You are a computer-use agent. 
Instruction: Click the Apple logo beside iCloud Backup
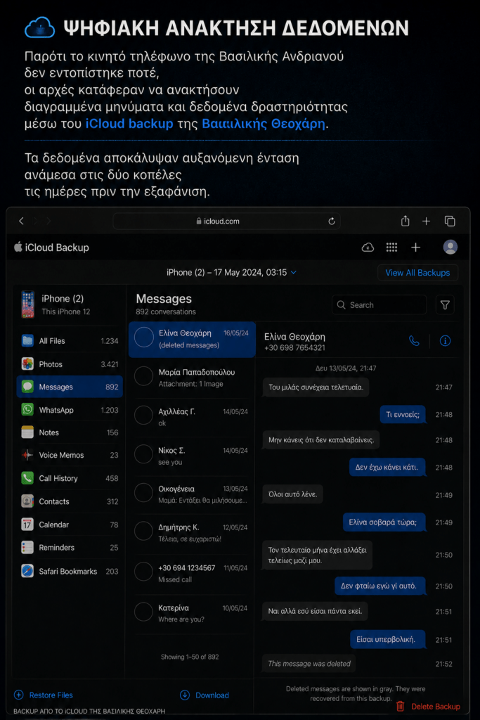18,247
